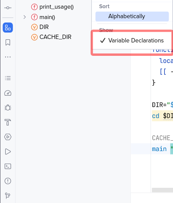This screenshot has width=173, height=203.
Task: Open the Bookmarks tool window icon
Action: (8, 42)
